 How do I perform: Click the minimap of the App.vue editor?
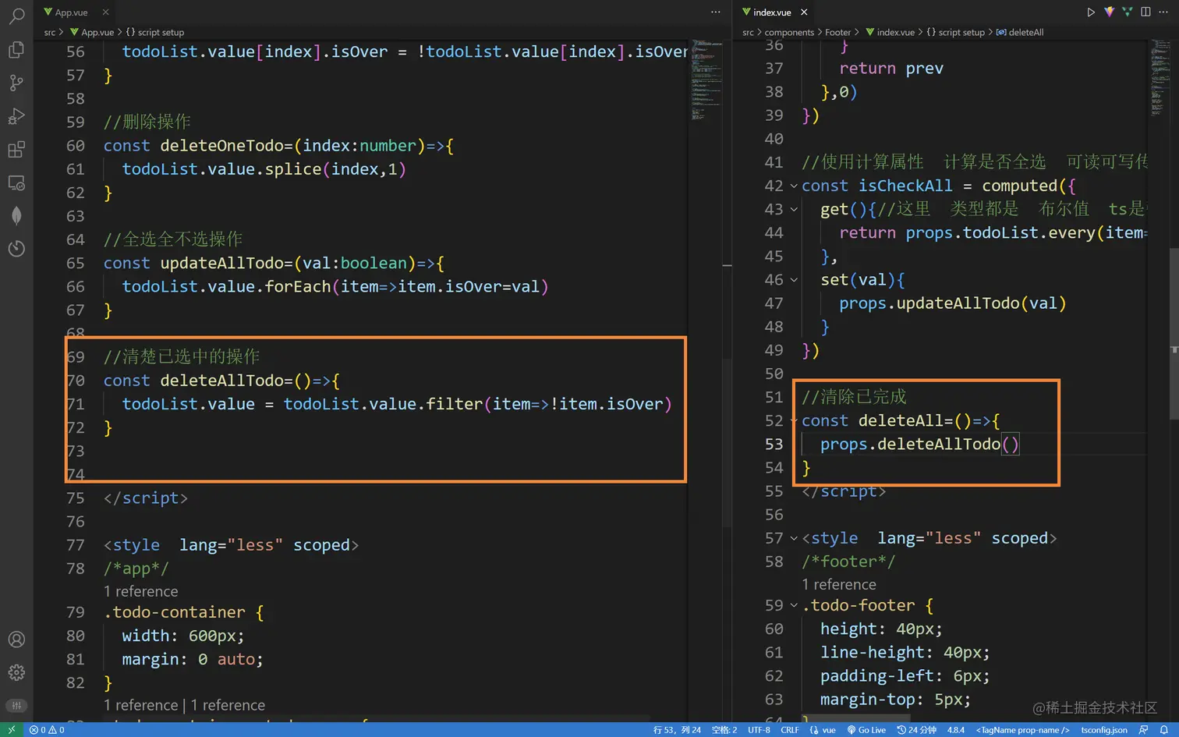pos(707,80)
